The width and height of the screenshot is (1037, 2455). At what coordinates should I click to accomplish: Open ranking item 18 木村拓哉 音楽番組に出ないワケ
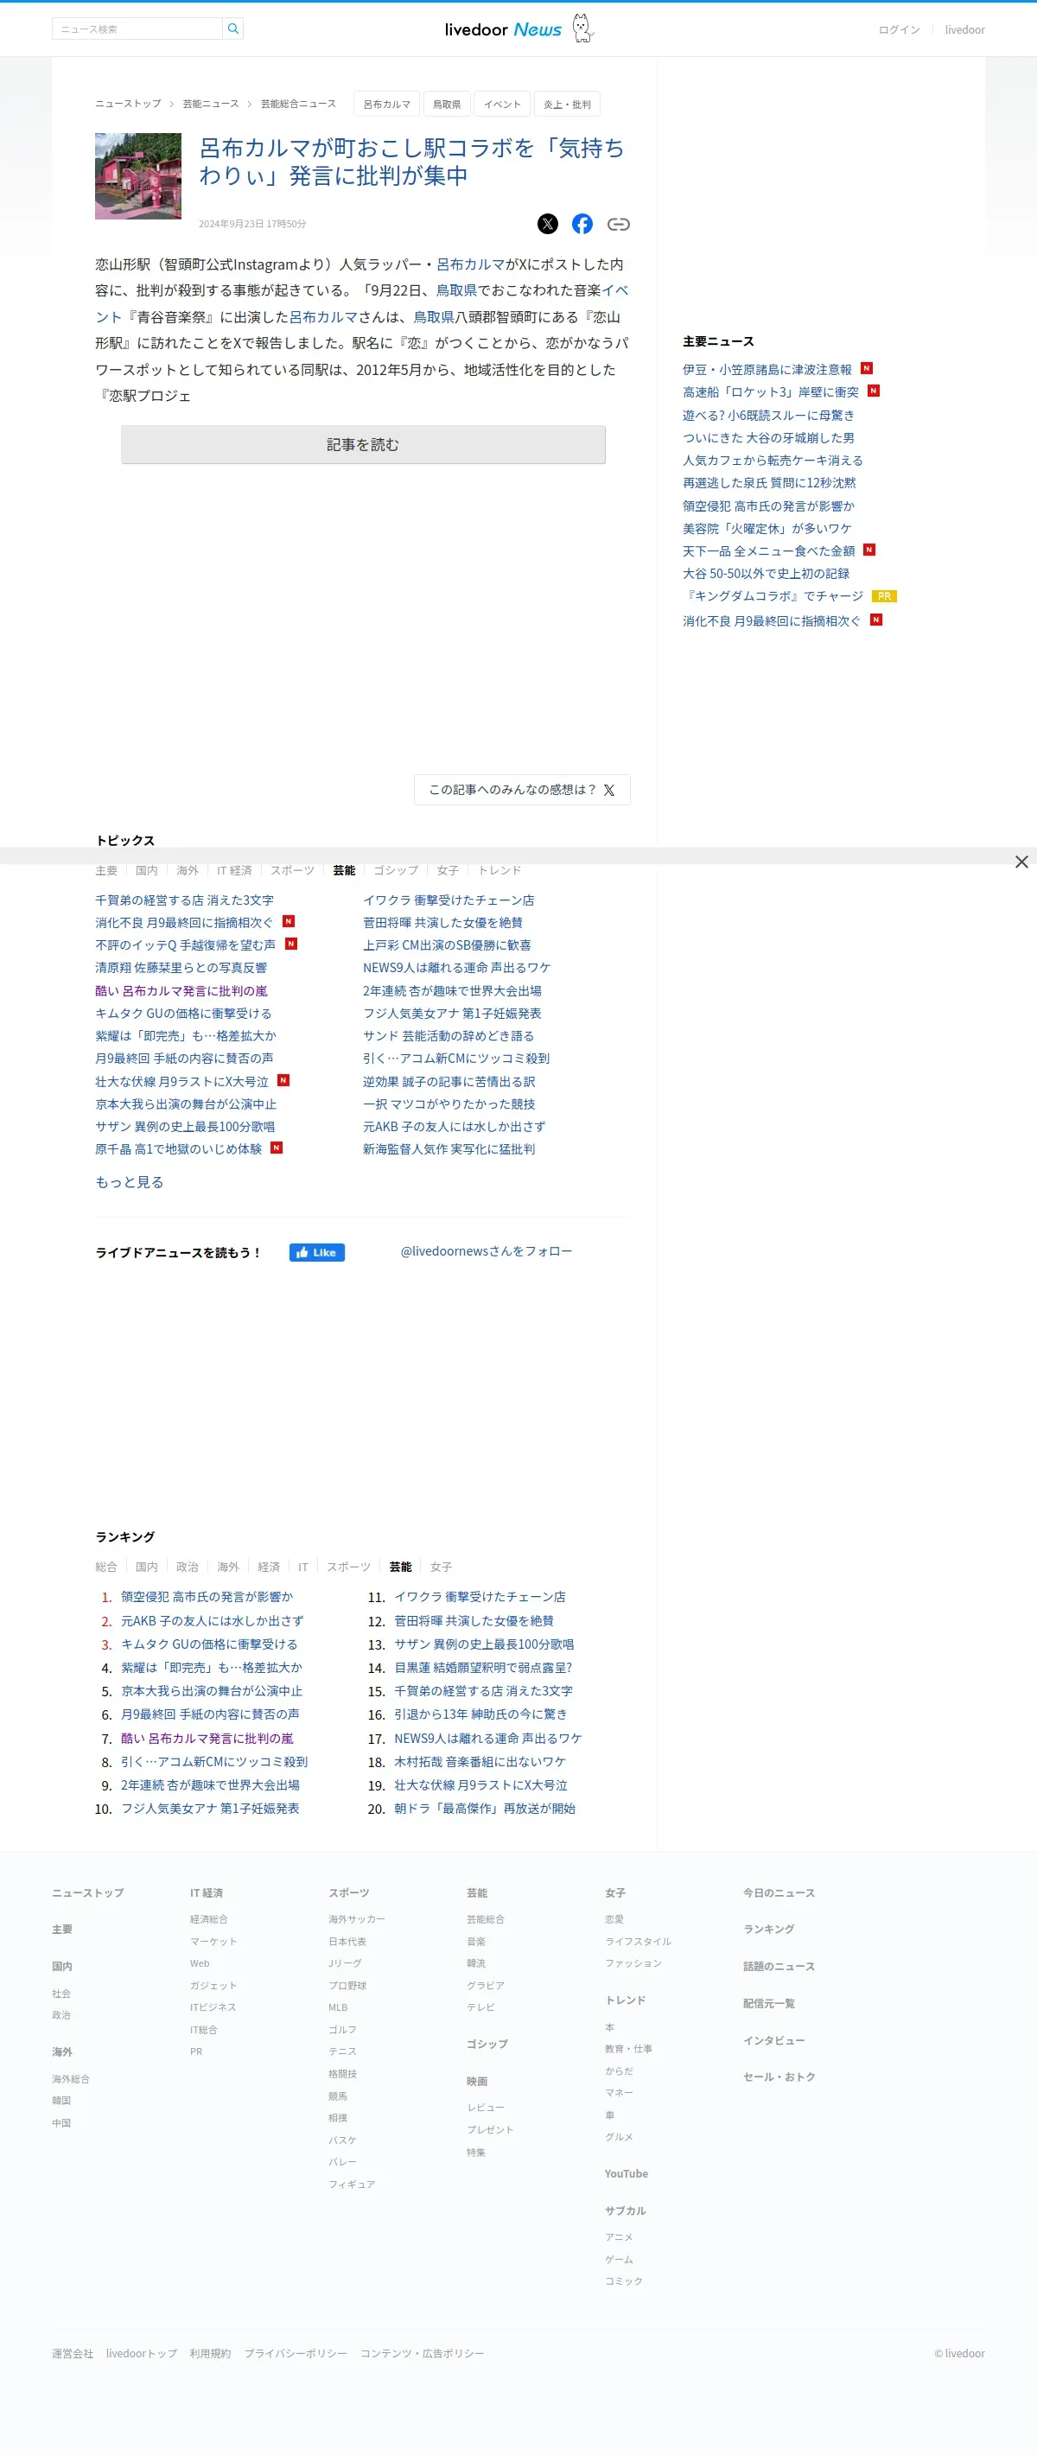pos(480,1761)
